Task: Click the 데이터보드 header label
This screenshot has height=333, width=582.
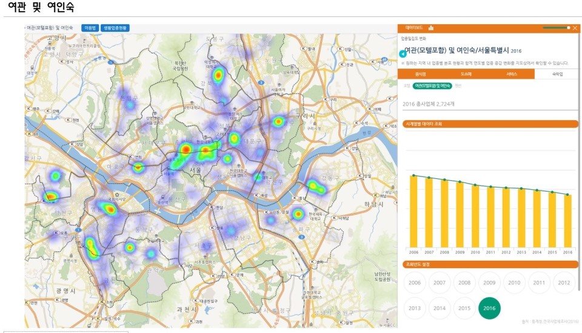Action: (x=414, y=28)
